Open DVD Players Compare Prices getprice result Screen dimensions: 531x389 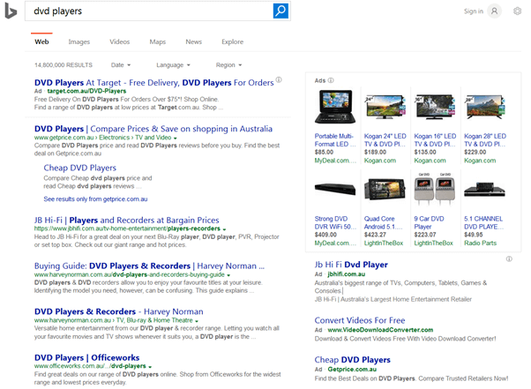pyautogui.click(x=153, y=129)
